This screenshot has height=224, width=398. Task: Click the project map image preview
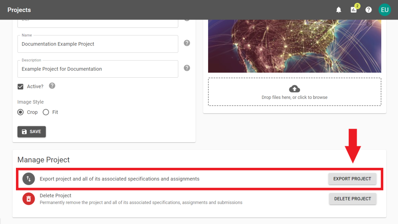[x=295, y=46]
